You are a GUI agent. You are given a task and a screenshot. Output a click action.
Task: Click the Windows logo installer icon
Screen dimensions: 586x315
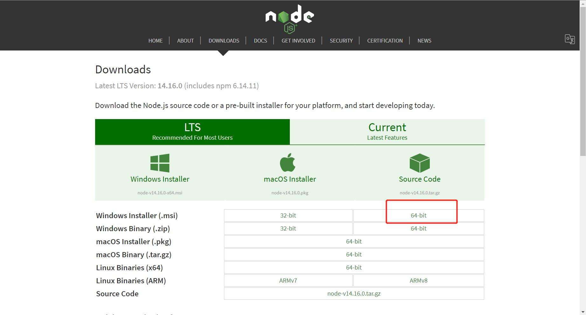pyautogui.click(x=160, y=163)
